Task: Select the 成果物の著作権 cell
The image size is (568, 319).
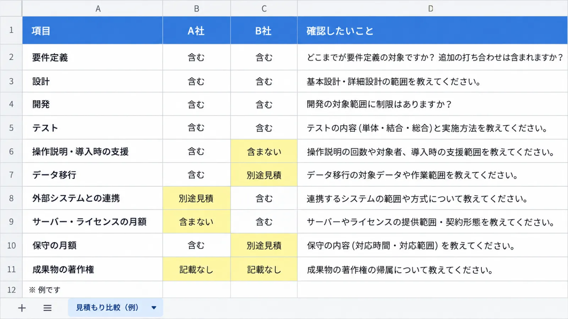Action: click(x=92, y=269)
